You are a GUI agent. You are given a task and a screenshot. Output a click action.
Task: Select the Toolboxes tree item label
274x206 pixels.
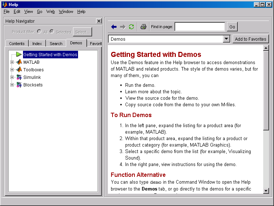pyautogui.click(x=33, y=70)
